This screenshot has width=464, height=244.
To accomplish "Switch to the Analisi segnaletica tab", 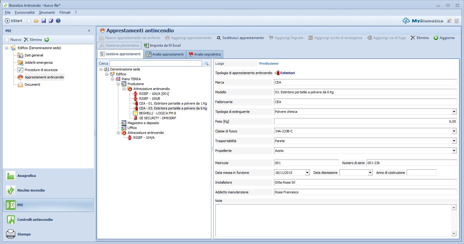I will pyautogui.click(x=205, y=54).
